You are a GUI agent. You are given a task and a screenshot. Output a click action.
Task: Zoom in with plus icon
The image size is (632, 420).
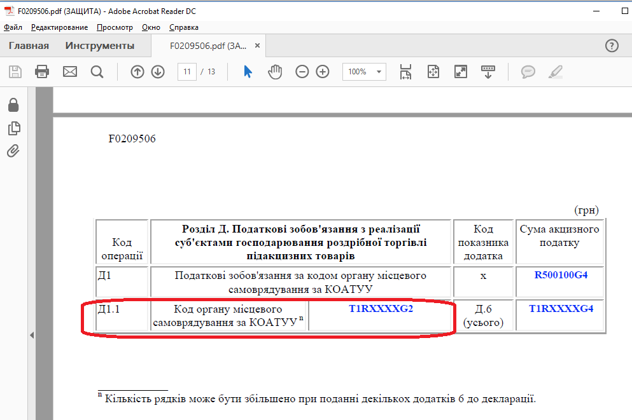(x=323, y=72)
